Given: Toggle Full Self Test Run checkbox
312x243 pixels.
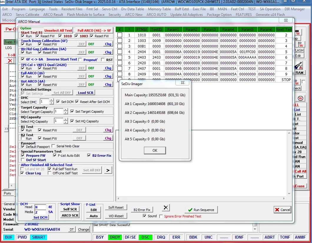Looking at the screenshot, I should (49, 169).
